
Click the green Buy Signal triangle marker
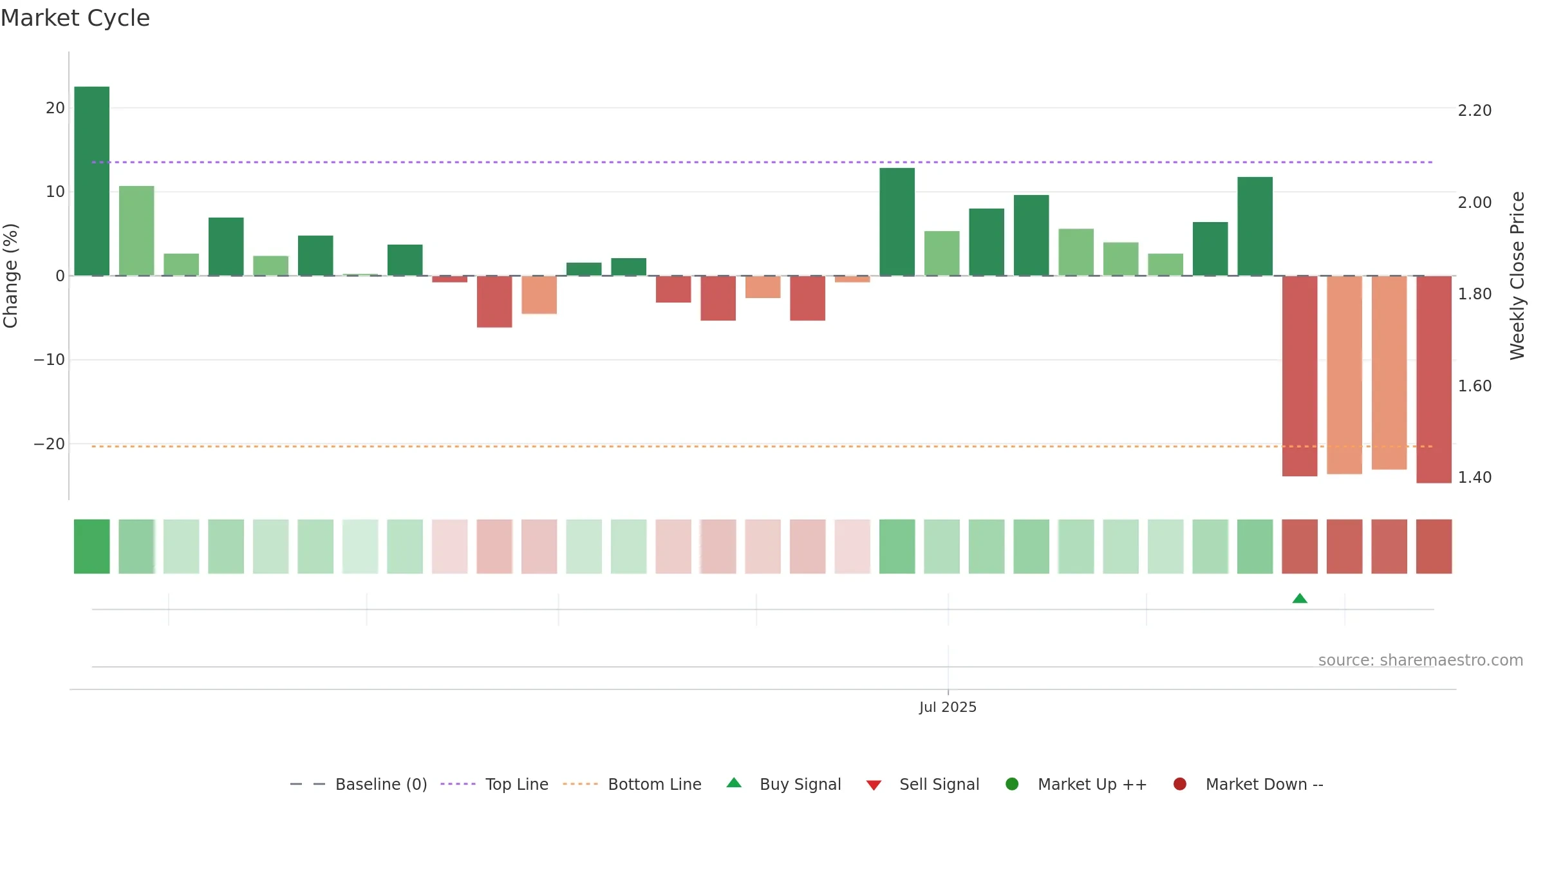click(1300, 599)
